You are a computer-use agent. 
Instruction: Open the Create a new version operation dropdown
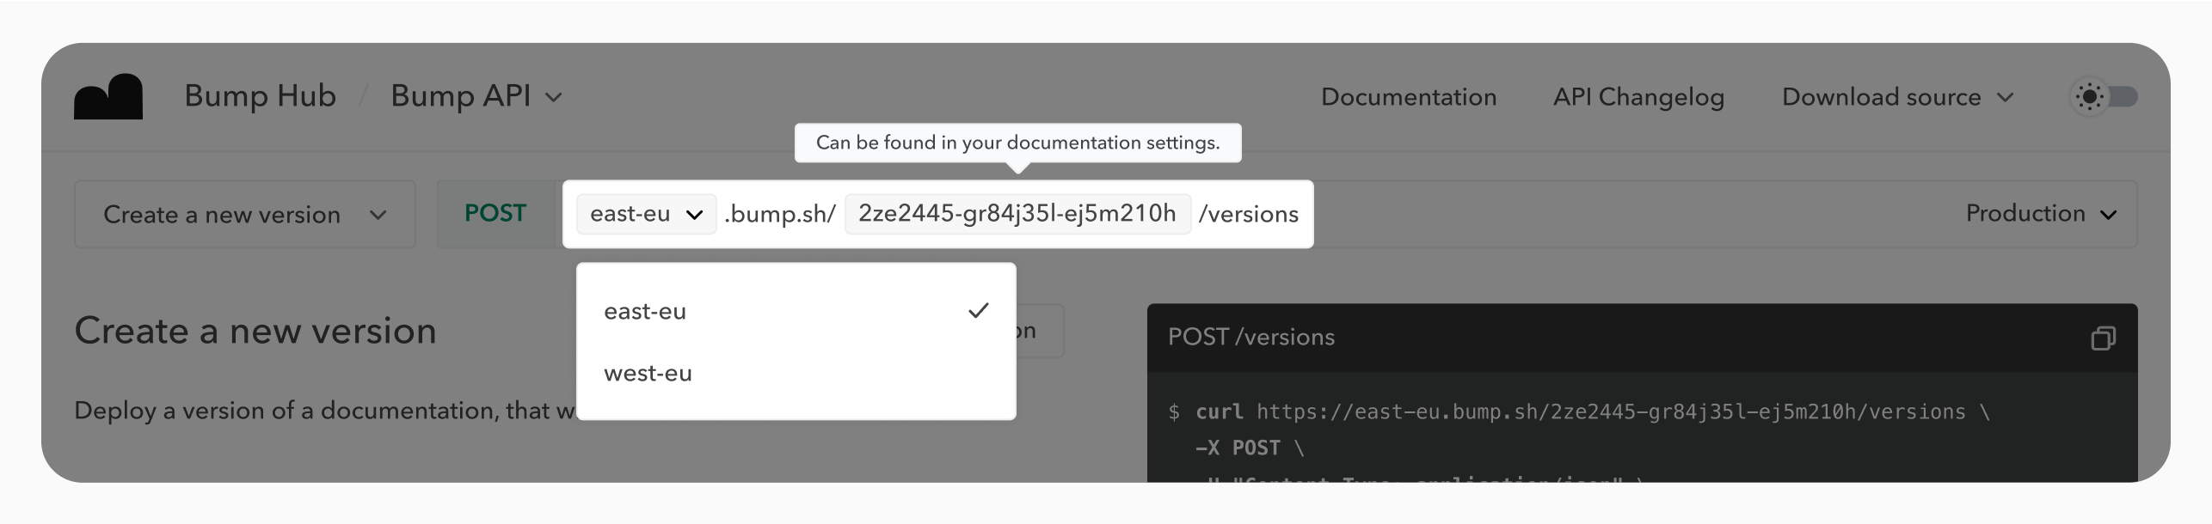pos(244,214)
